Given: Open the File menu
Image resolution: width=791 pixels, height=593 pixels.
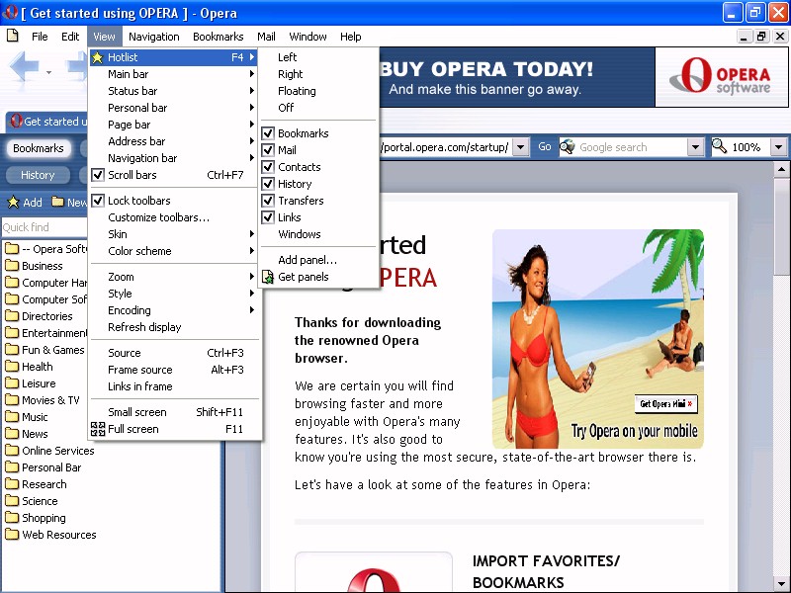Looking at the screenshot, I should [40, 37].
